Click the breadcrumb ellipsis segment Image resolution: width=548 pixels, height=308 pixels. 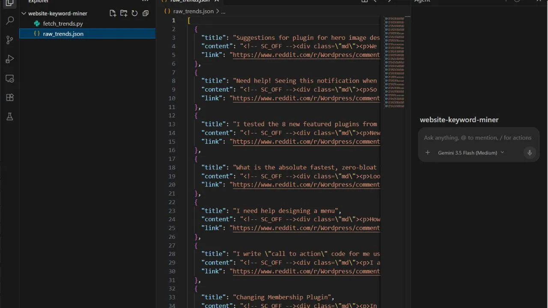point(223,12)
